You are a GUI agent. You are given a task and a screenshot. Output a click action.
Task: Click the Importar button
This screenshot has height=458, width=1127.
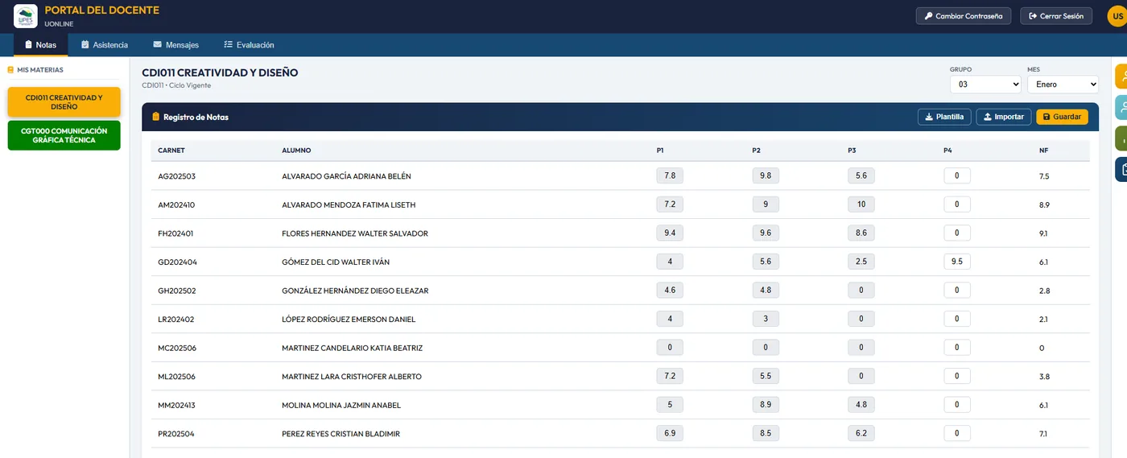click(x=1004, y=117)
